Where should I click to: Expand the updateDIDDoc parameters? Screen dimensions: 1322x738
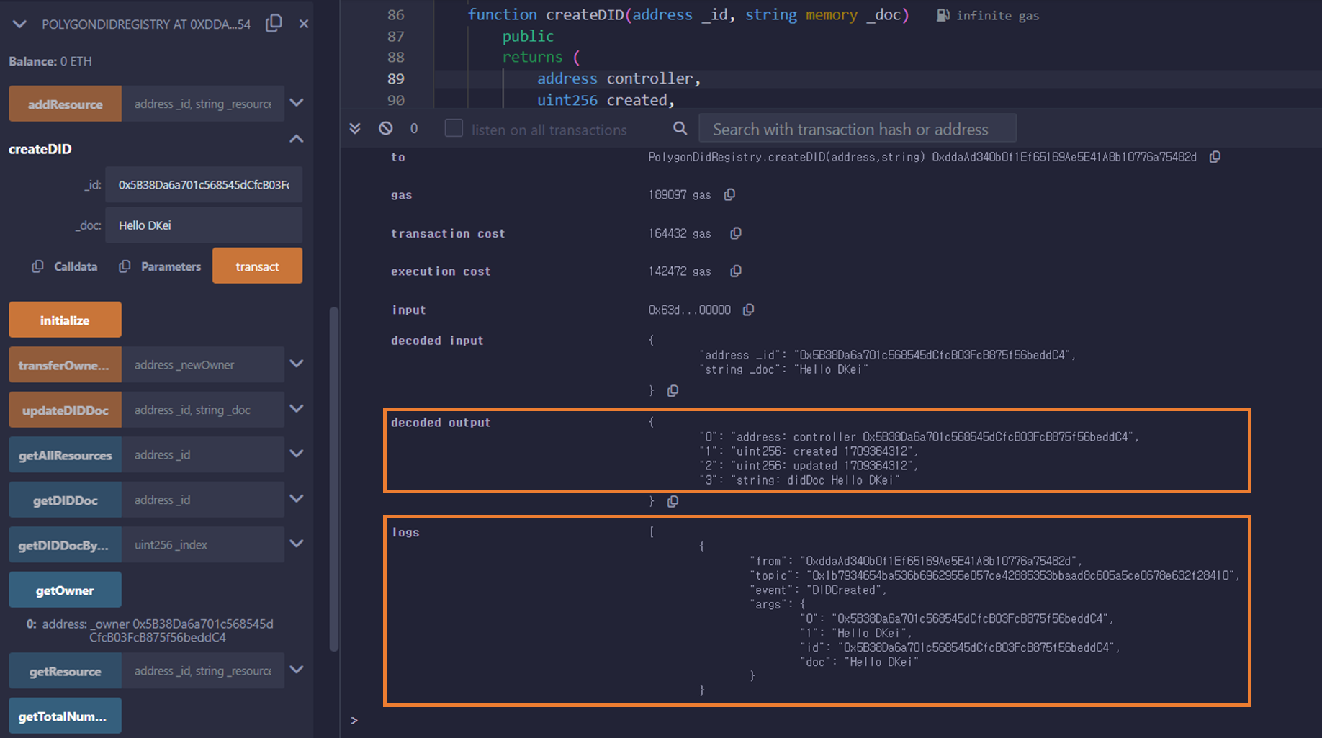[296, 409]
